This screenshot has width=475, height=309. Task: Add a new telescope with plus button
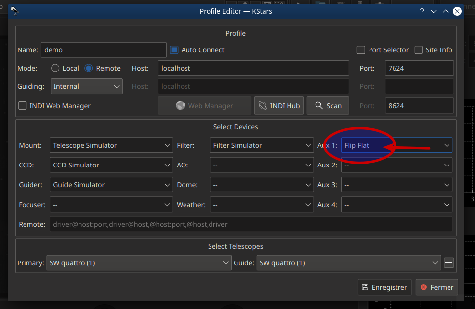point(449,263)
